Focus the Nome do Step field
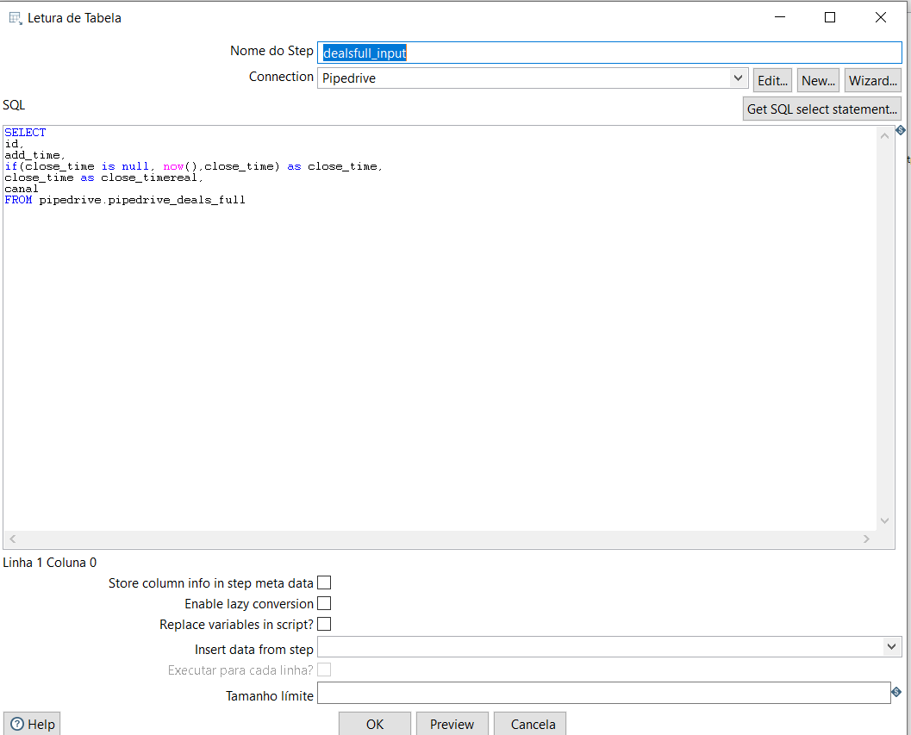911x735 pixels. 609,53
